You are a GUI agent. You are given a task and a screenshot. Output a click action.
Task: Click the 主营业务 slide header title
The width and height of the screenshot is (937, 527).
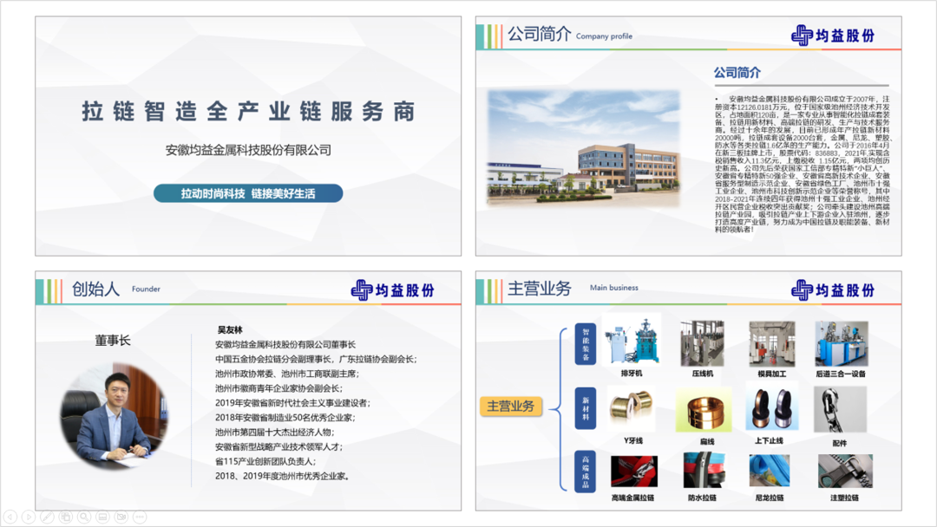pyautogui.click(x=539, y=289)
